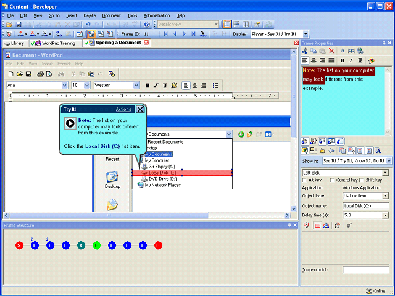395x296 pixels.
Task: Toggle the Control key checkbox
Action: click(x=332, y=180)
